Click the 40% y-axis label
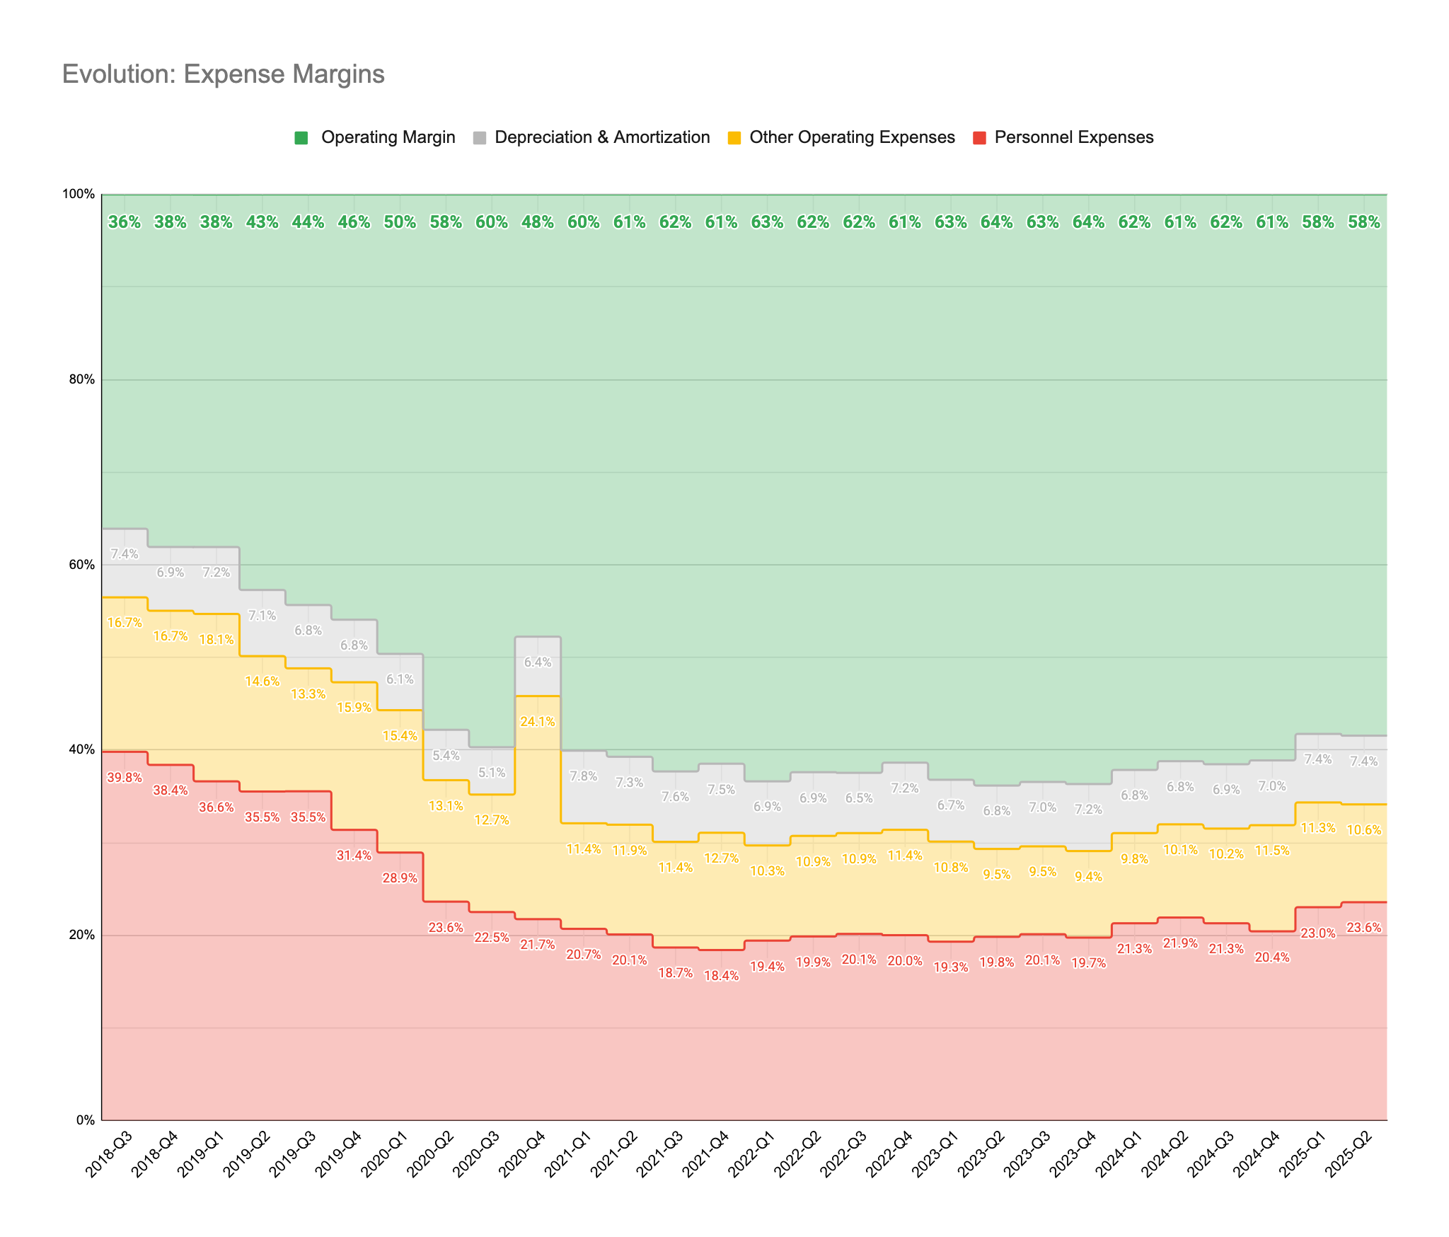1449x1237 pixels. (x=81, y=749)
